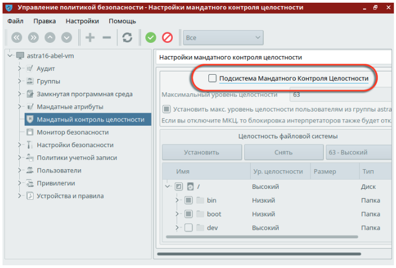Click the Группы tree icon
The image size is (396, 268).
(30, 81)
